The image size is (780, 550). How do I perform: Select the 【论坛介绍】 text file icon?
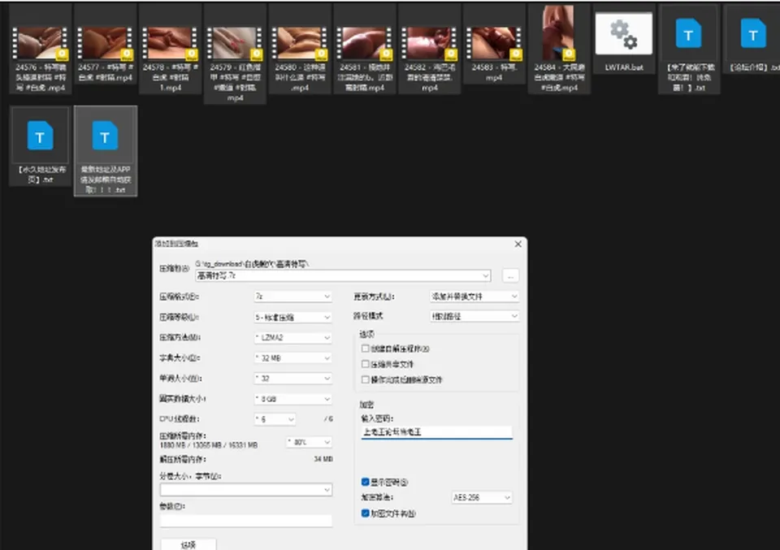[753, 33]
